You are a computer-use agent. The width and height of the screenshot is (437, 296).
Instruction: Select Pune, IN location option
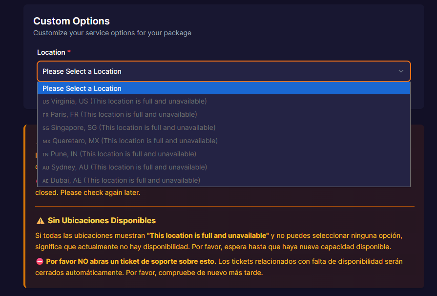coord(224,154)
